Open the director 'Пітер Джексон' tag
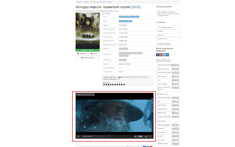The width and height of the screenshot is (235, 147). 123,49
